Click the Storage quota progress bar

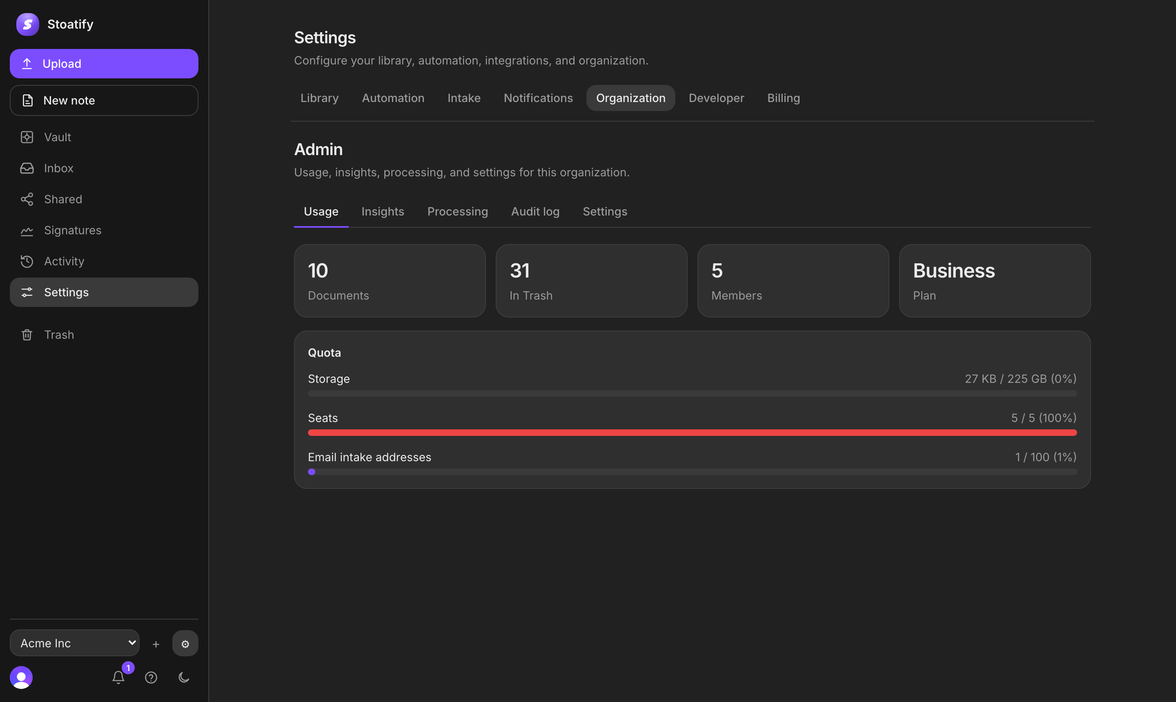pos(692,393)
